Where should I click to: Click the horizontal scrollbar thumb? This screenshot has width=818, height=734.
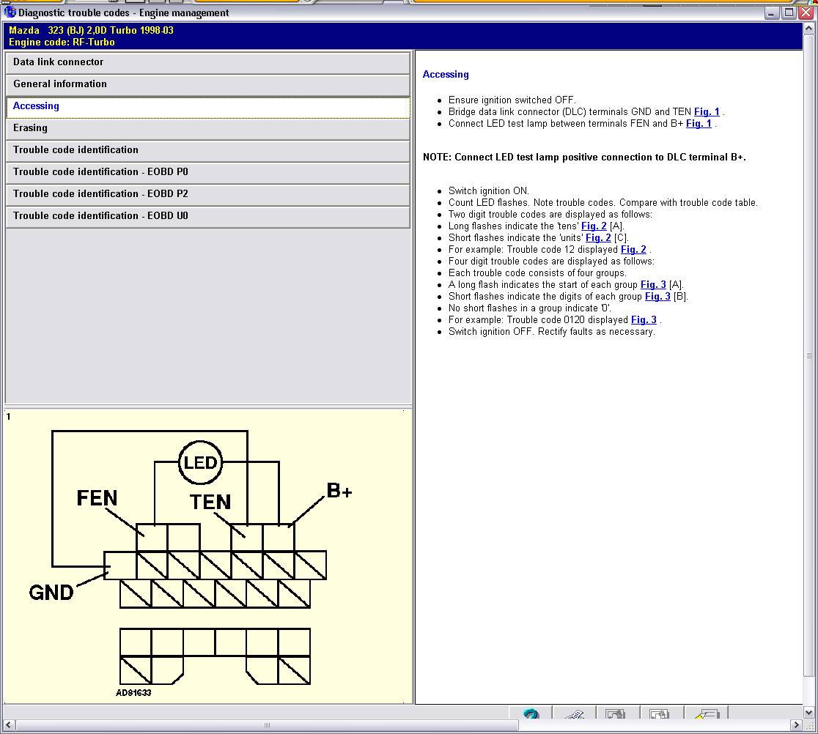click(266, 724)
